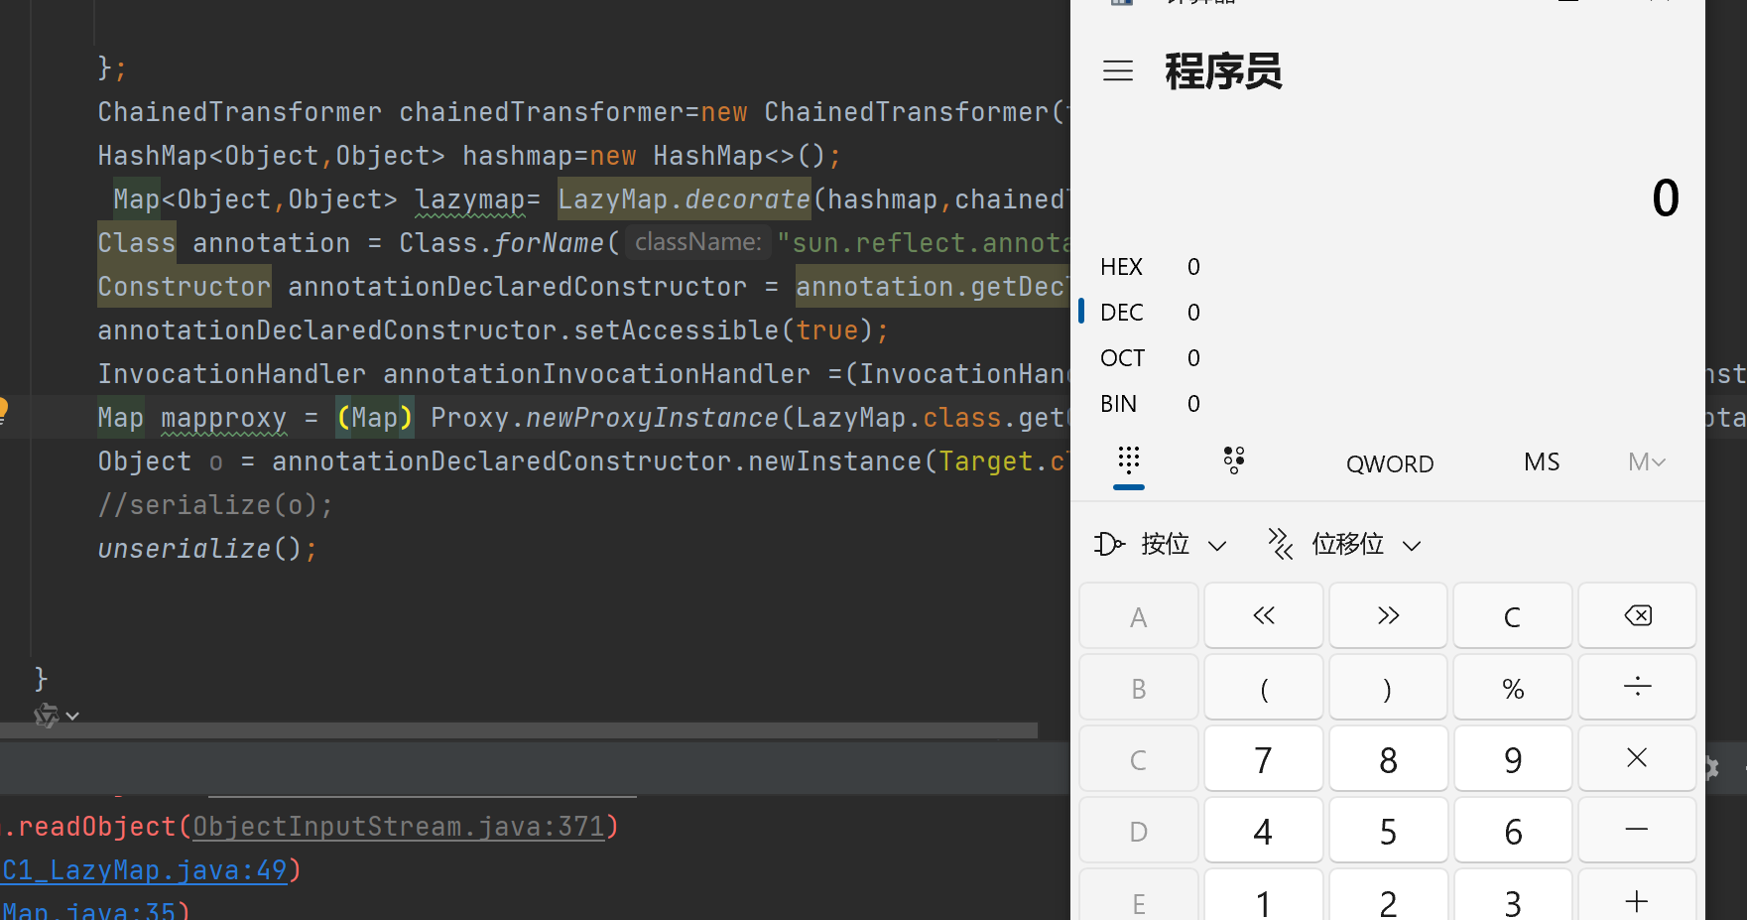Image resolution: width=1747 pixels, height=920 pixels.
Task: Expand the 位移位 bit shift dropdown
Action: click(x=1345, y=544)
